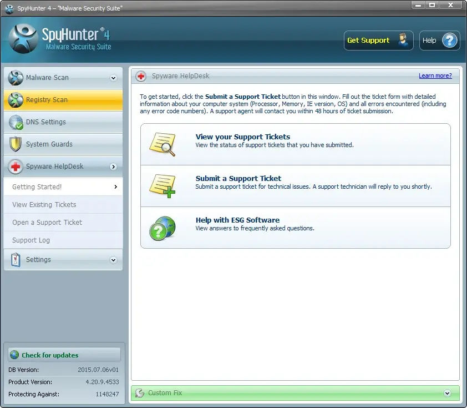Click the Spyware HelpDesk panel title text

180,76
